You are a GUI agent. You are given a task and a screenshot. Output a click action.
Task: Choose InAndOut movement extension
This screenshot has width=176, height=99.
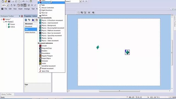(51, 66)
